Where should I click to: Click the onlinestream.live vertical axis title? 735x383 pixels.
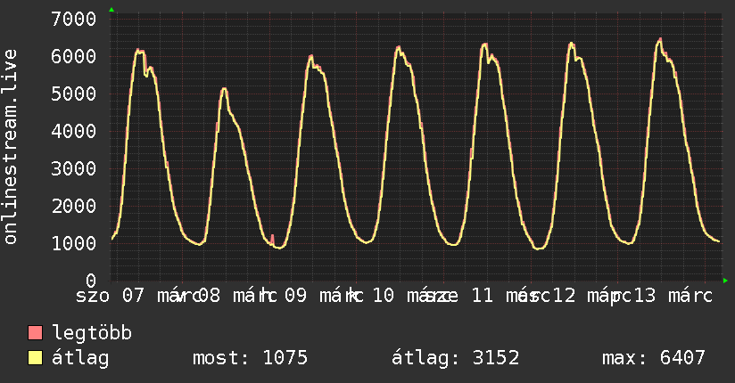11,147
